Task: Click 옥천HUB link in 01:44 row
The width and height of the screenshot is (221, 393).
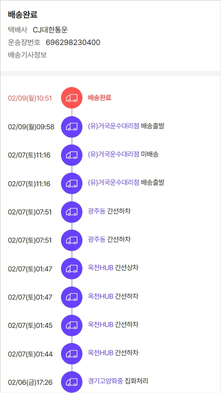Action: pyautogui.click(x=100, y=353)
